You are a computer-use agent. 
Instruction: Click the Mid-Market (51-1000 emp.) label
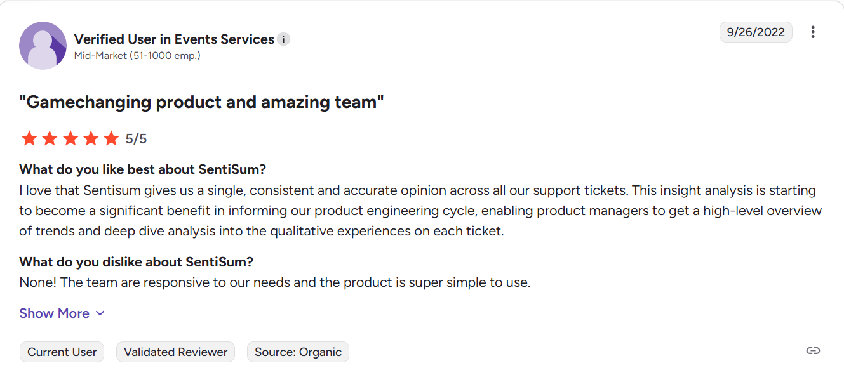(137, 56)
